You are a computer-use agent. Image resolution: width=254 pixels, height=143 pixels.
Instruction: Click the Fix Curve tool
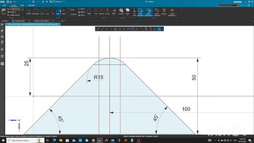click(134, 12)
